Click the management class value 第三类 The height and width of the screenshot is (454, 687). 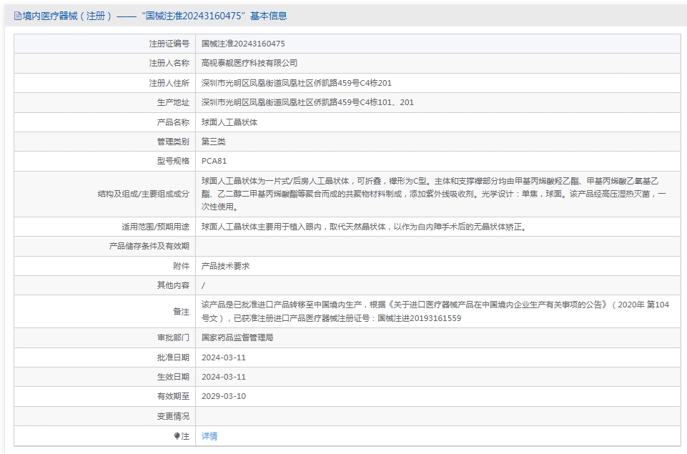pos(213,142)
